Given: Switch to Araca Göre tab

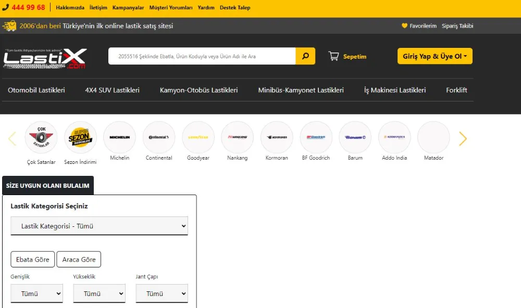Looking at the screenshot, I should [x=79, y=259].
